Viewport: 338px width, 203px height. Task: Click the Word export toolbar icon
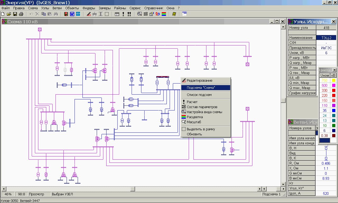click(72, 14)
